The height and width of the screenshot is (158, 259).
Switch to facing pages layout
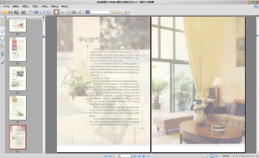[213, 156]
